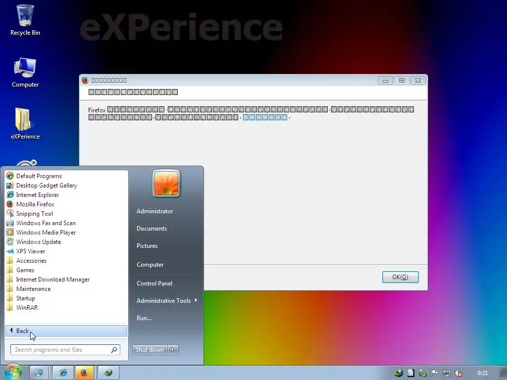
Task: Expand the Games folder
Action: coord(25,270)
